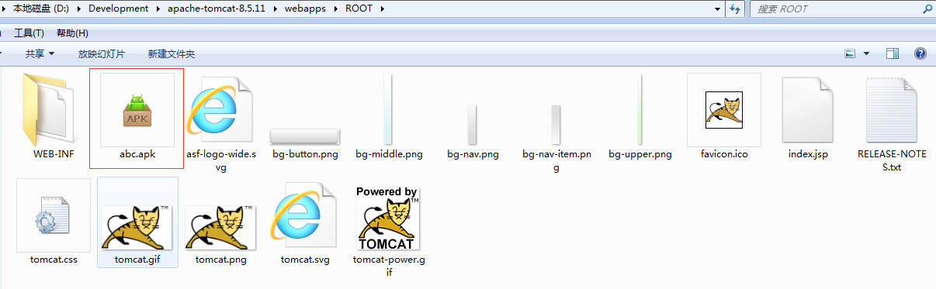Click the abc.apk file name label
This screenshot has width=936, height=289.
tap(137, 153)
